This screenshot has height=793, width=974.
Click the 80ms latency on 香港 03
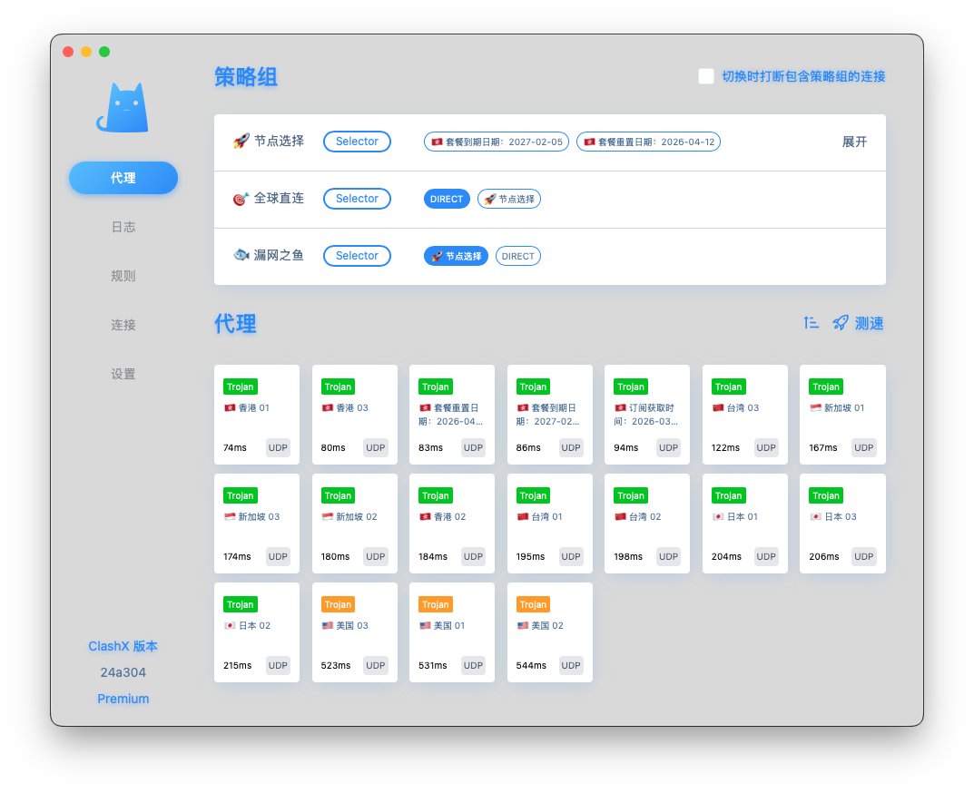(333, 447)
